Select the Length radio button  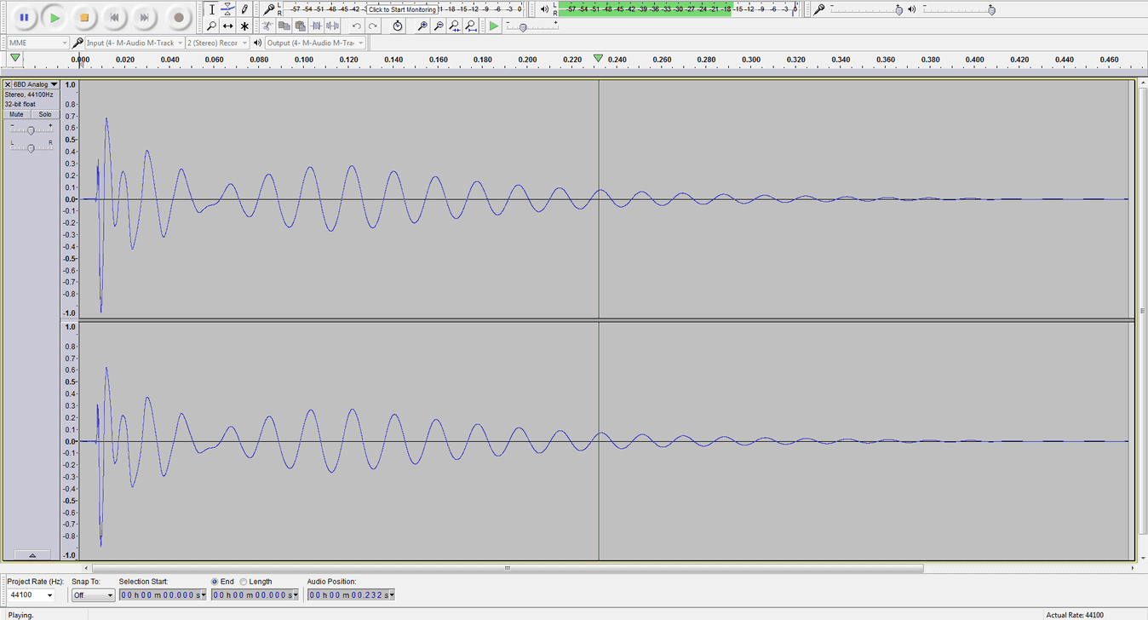(244, 582)
